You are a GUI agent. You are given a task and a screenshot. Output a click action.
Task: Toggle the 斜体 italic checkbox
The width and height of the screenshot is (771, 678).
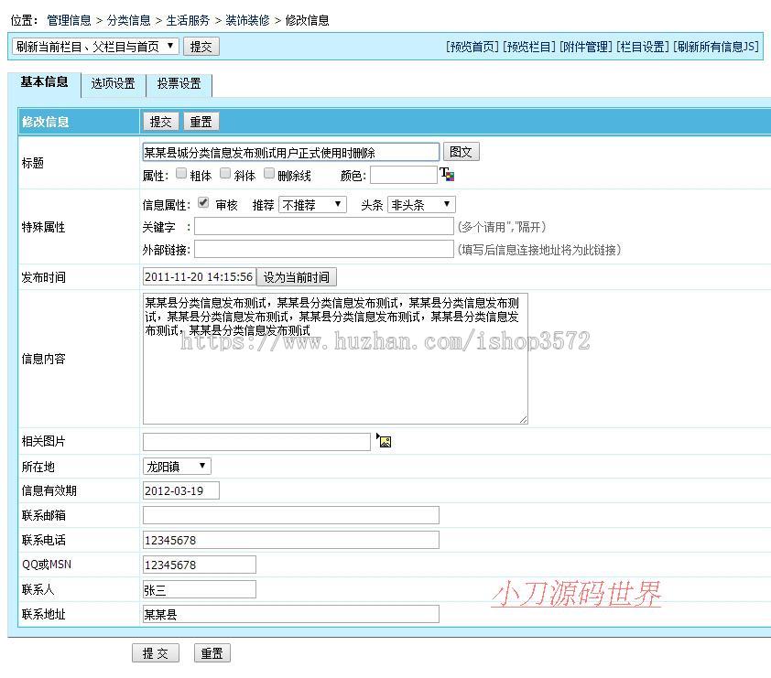(x=225, y=173)
